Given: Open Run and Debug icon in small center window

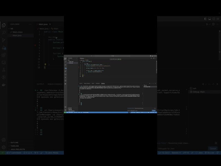Looking at the screenshot, I should click(65, 68).
